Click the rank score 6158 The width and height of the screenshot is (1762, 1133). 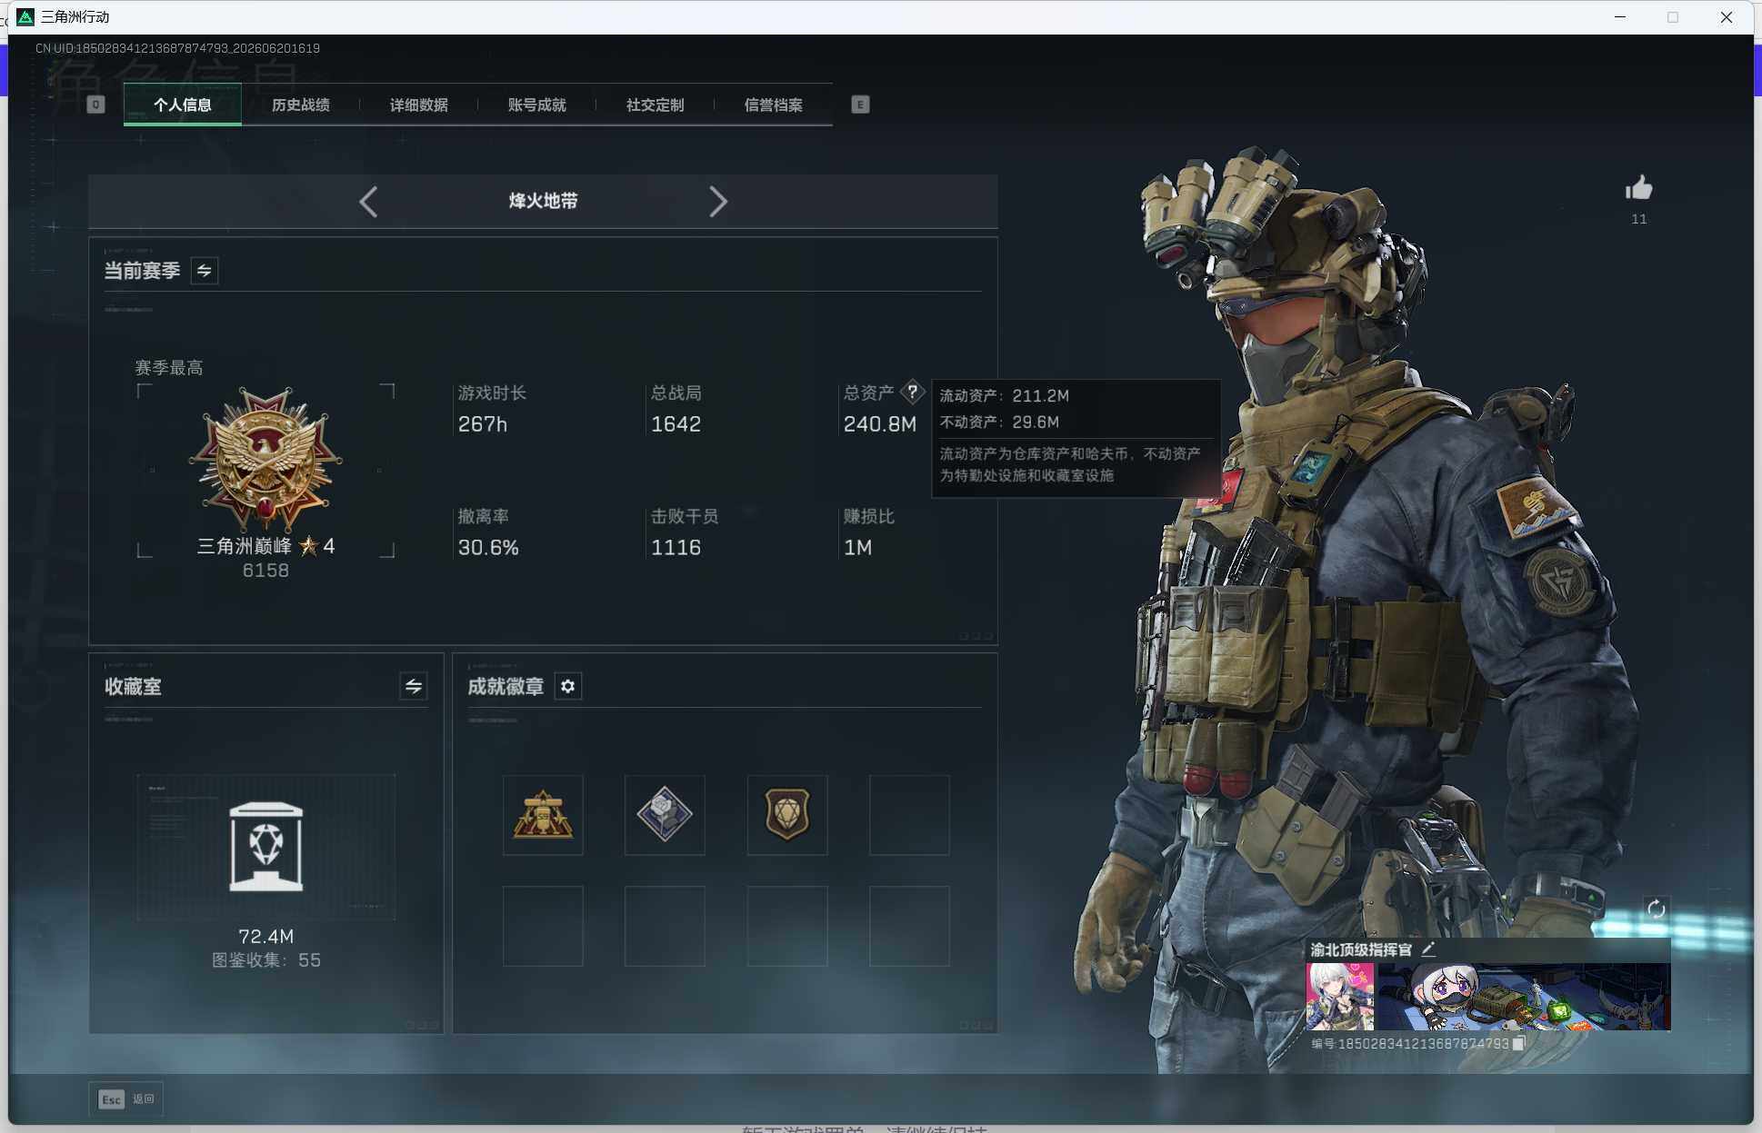[265, 571]
